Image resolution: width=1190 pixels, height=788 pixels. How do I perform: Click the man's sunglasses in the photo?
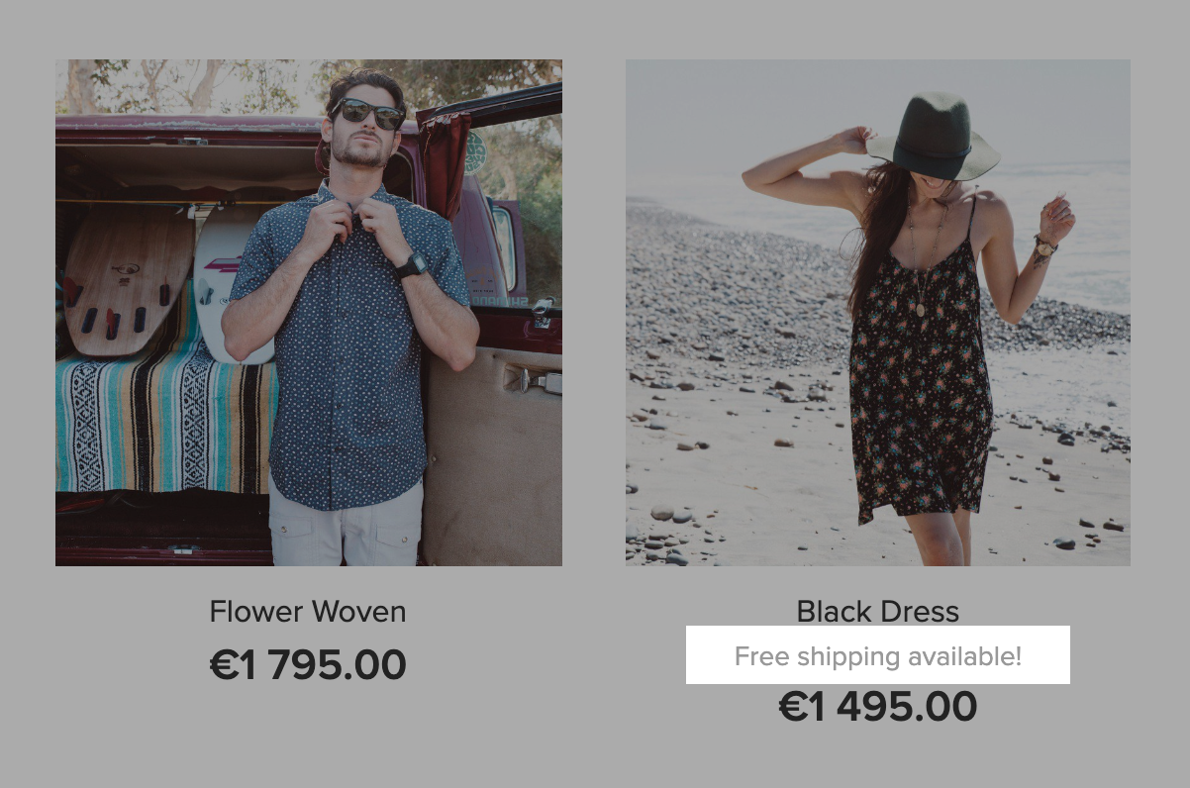pyautogui.click(x=367, y=114)
